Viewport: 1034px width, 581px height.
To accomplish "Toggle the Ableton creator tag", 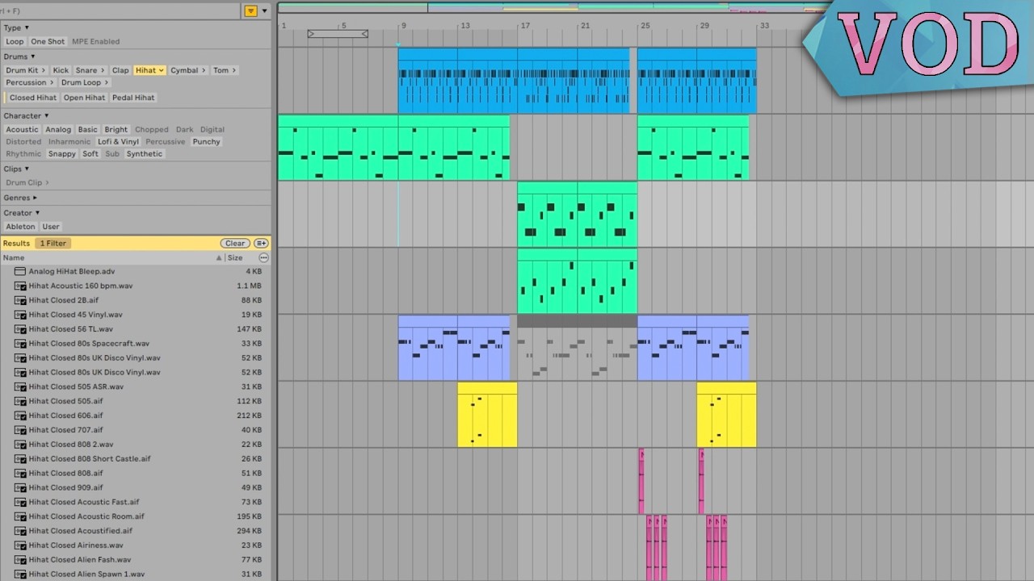I will 21,227.
